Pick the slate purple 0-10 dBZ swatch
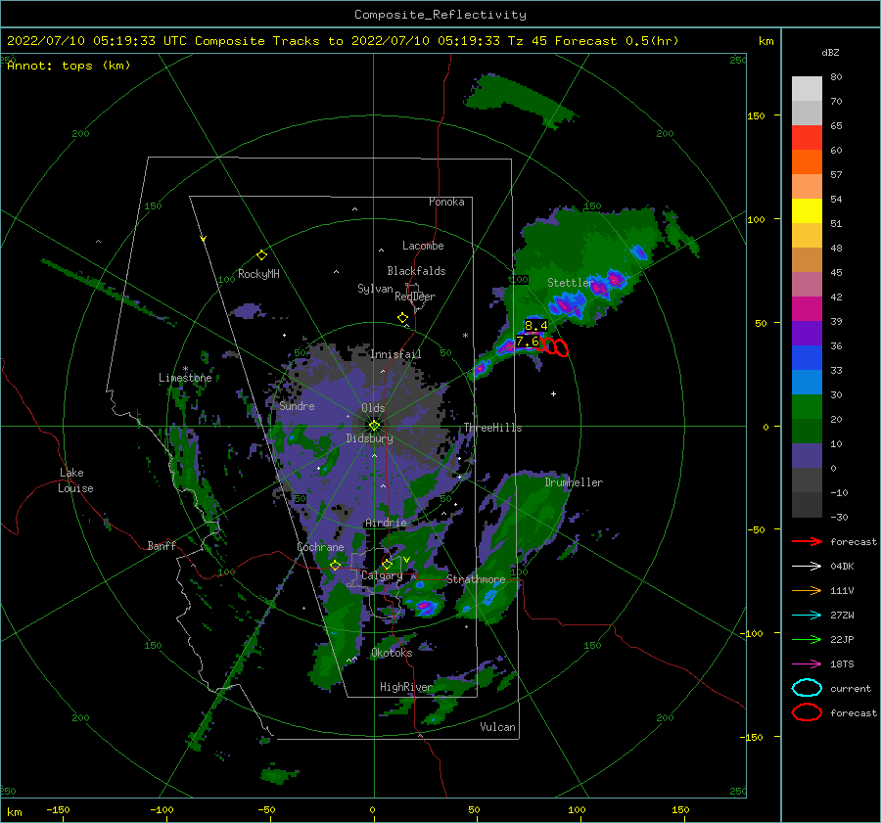 807,456
